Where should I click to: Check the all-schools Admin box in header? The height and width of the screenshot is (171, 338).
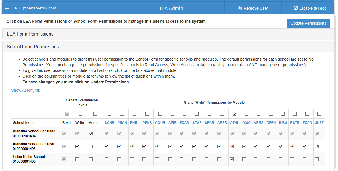pyautogui.click(x=95, y=114)
